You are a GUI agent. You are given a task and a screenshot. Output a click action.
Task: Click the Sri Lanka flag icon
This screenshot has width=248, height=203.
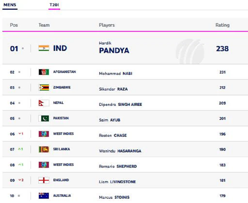pyautogui.click(x=44, y=149)
